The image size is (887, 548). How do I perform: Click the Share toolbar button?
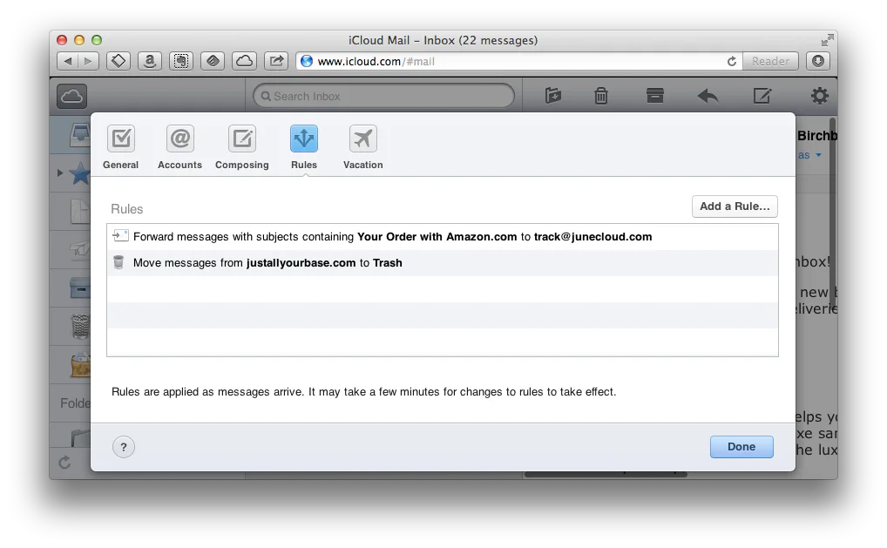click(276, 61)
